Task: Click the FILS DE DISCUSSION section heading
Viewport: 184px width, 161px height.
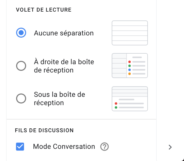Action: click(x=44, y=130)
